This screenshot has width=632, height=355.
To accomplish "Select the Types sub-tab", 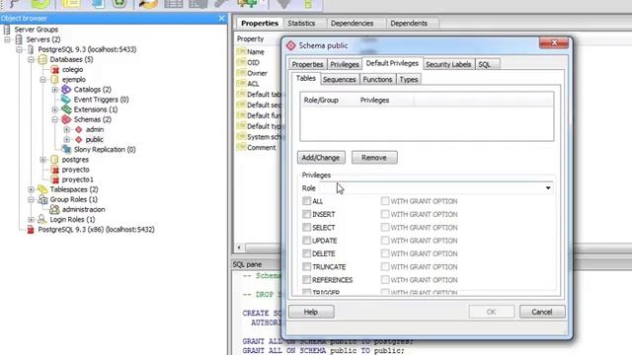I will [408, 79].
